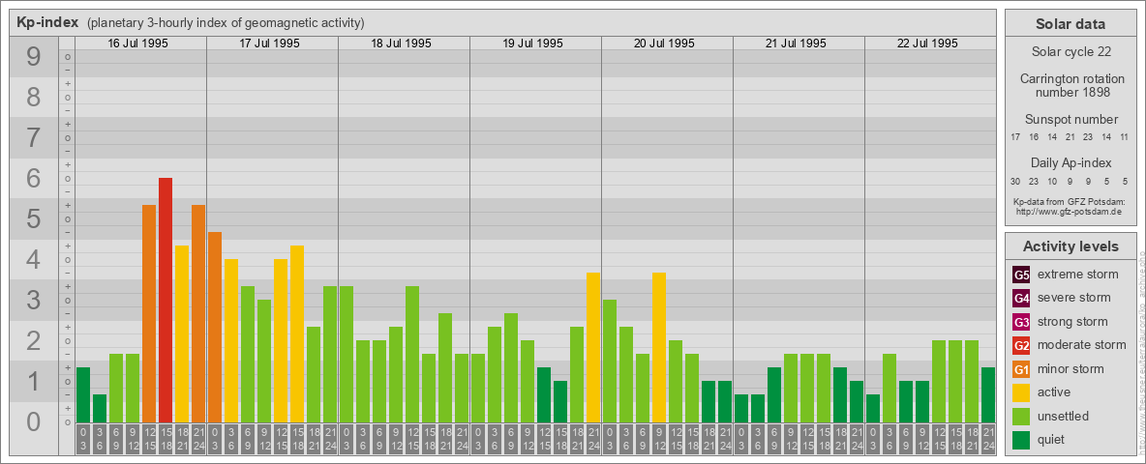This screenshot has height=464, width=1146.
Task: Select the dark green 'quiet' legend swatch
Action: (x=1021, y=439)
